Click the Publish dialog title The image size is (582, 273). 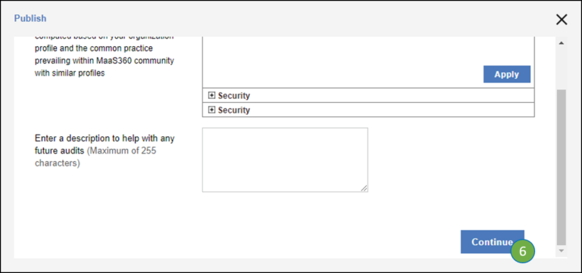30,18
